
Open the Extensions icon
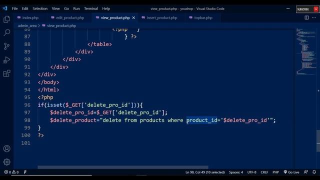pyautogui.click(x=6, y=73)
